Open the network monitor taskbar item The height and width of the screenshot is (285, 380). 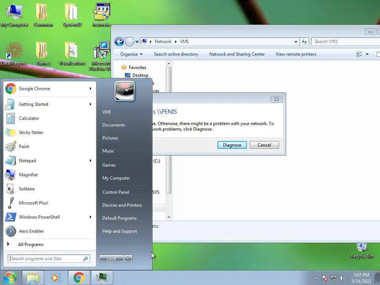pos(102,278)
